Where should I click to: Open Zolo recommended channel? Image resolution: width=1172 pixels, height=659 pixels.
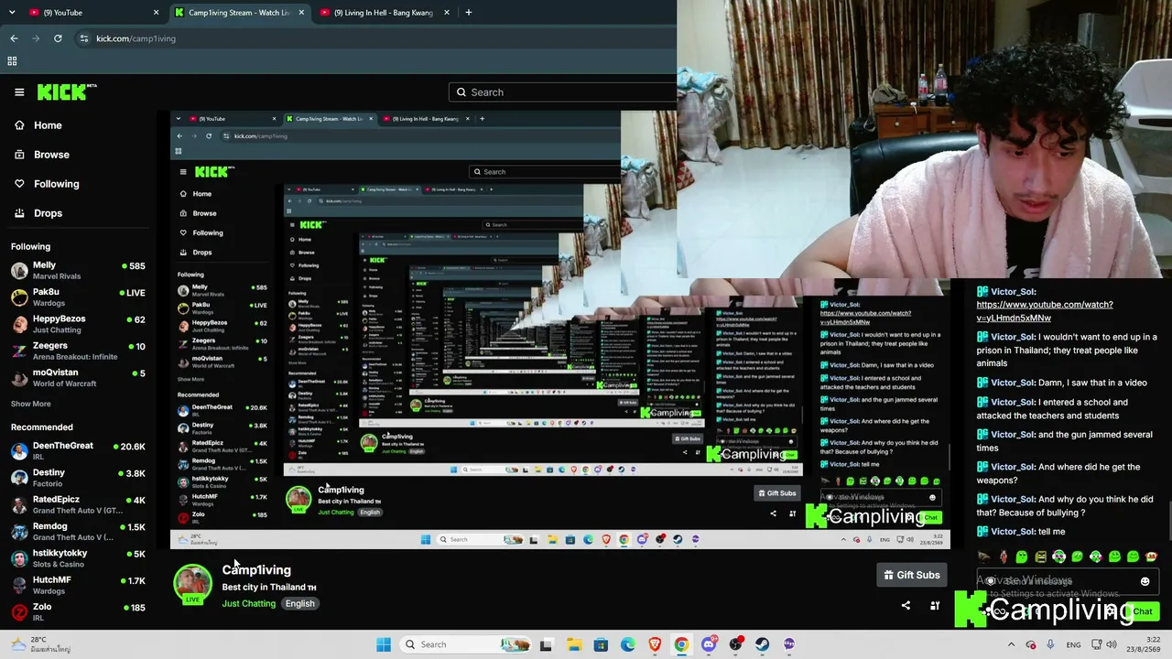pyautogui.click(x=78, y=611)
